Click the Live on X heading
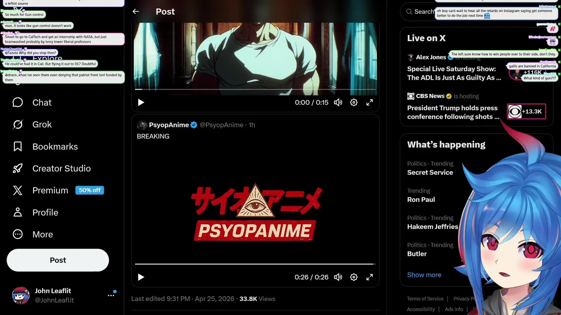561x315 pixels. 426,38
